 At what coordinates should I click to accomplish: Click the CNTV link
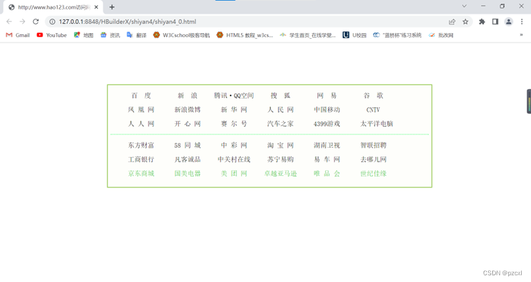click(x=373, y=110)
